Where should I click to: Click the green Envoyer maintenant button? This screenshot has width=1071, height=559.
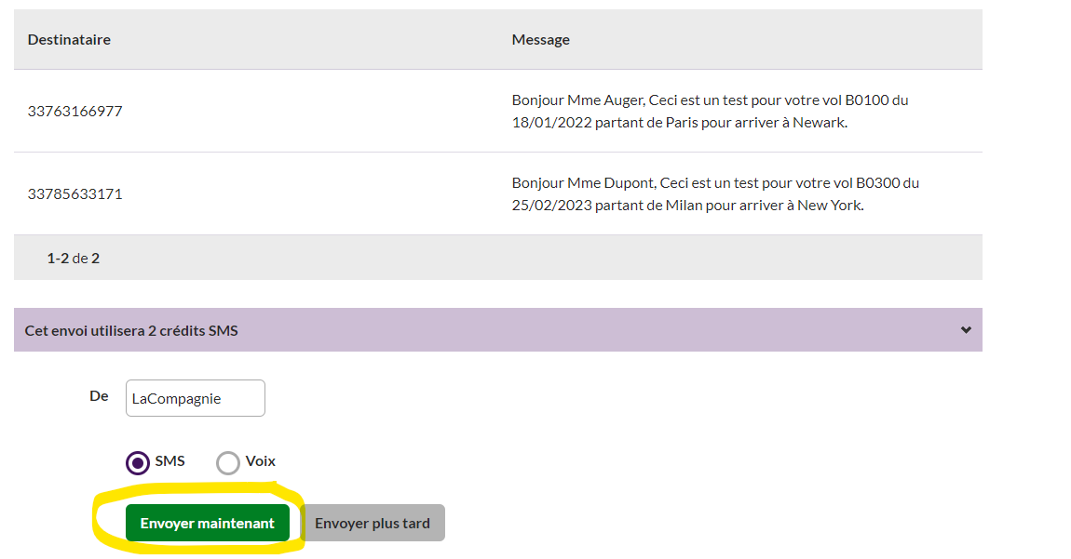pos(207,523)
